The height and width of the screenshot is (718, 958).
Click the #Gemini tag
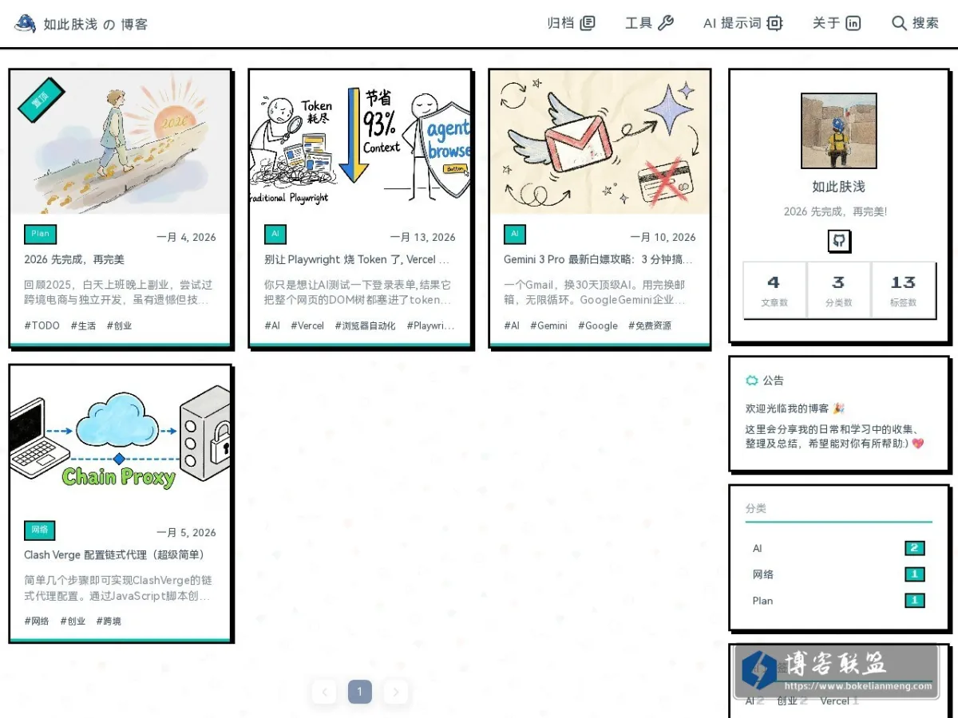point(548,325)
